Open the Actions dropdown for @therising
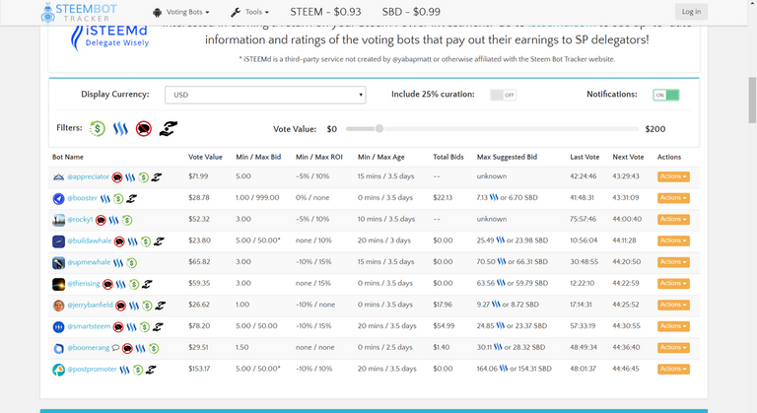The width and height of the screenshot is (757, 413). coord(673,284)
